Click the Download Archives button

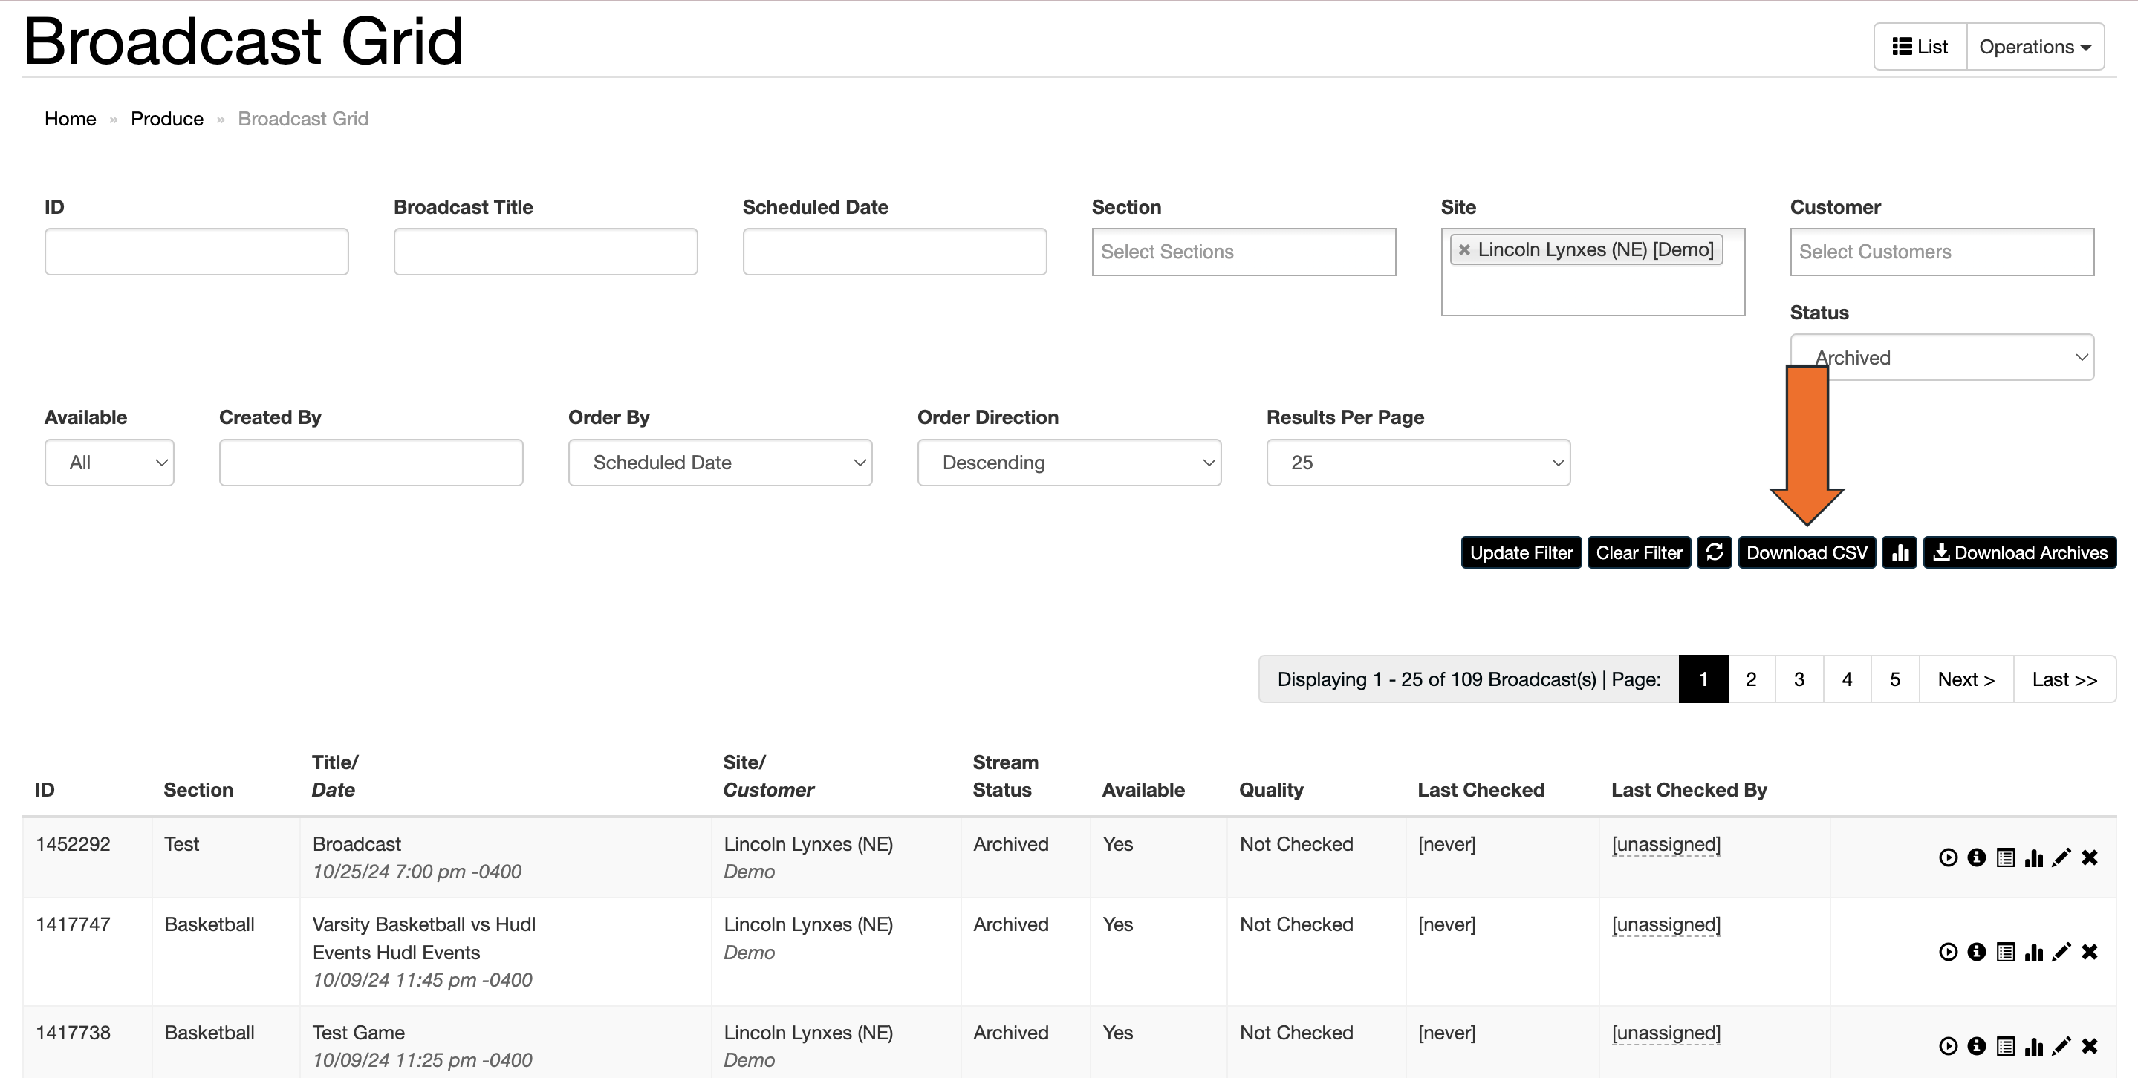[x=2019, y=552]
